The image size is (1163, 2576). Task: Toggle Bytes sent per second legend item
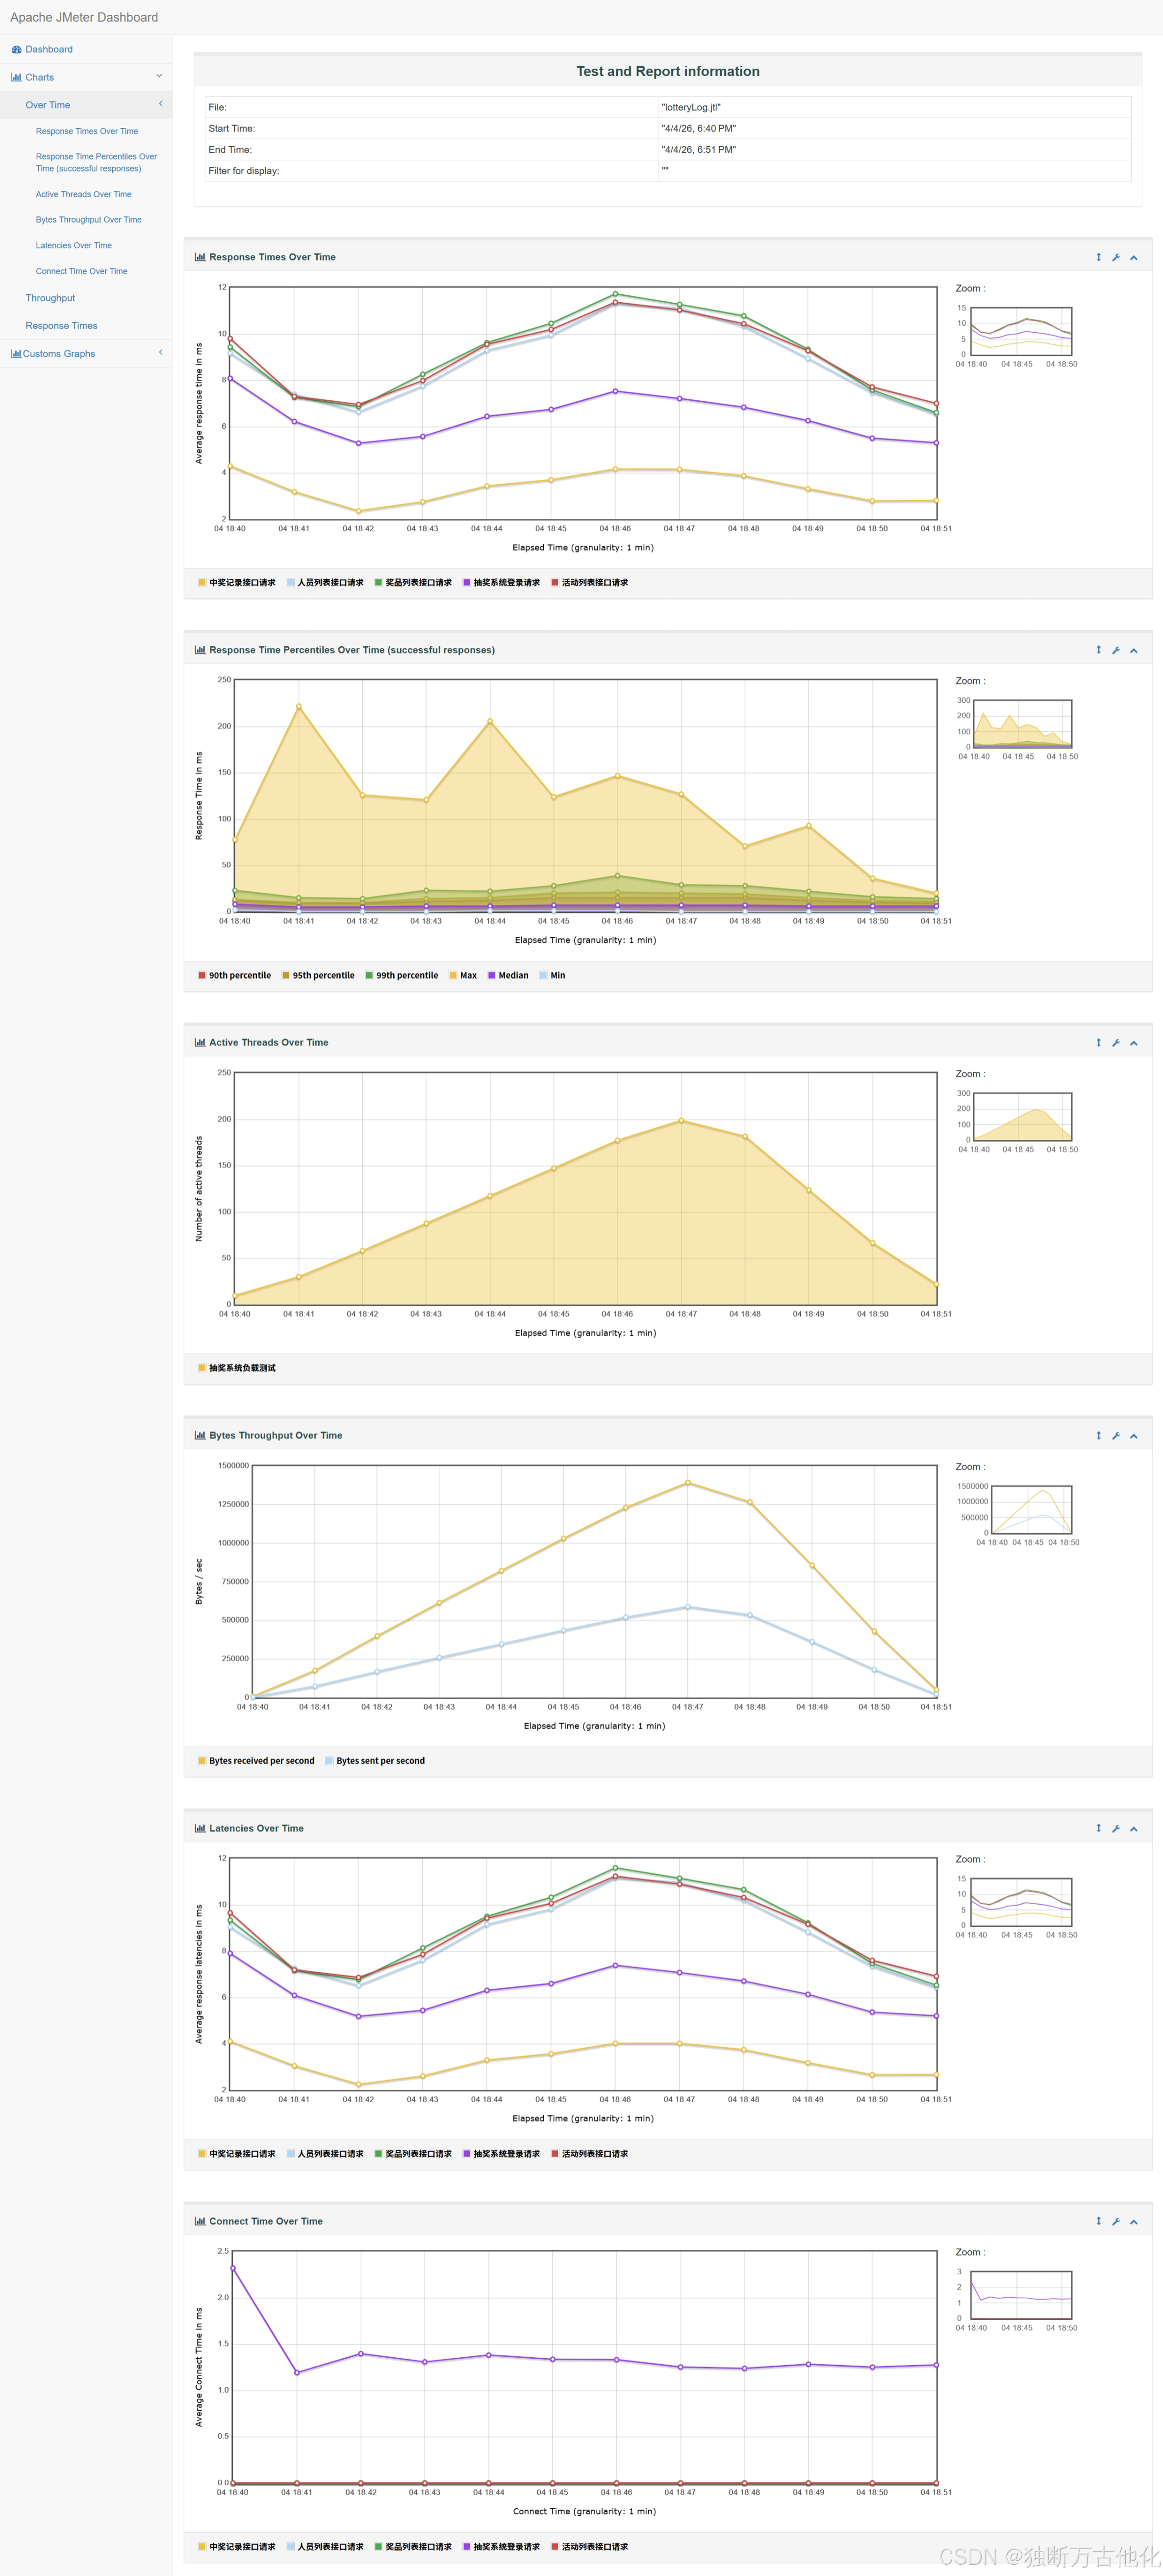pyautogui.click(x=379, y=1760)
